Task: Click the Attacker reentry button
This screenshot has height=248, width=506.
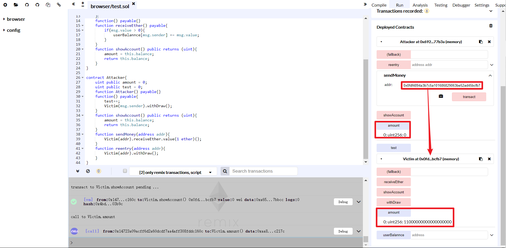Action: (394, 65)
